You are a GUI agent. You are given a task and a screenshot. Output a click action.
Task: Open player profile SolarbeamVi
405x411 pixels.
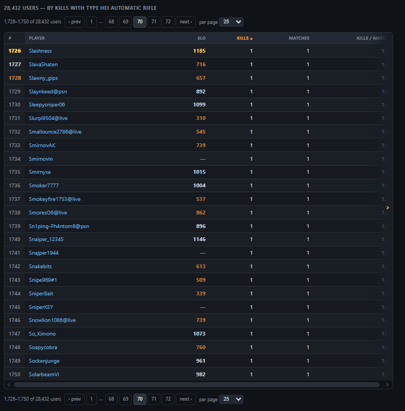tap(44, 375)
